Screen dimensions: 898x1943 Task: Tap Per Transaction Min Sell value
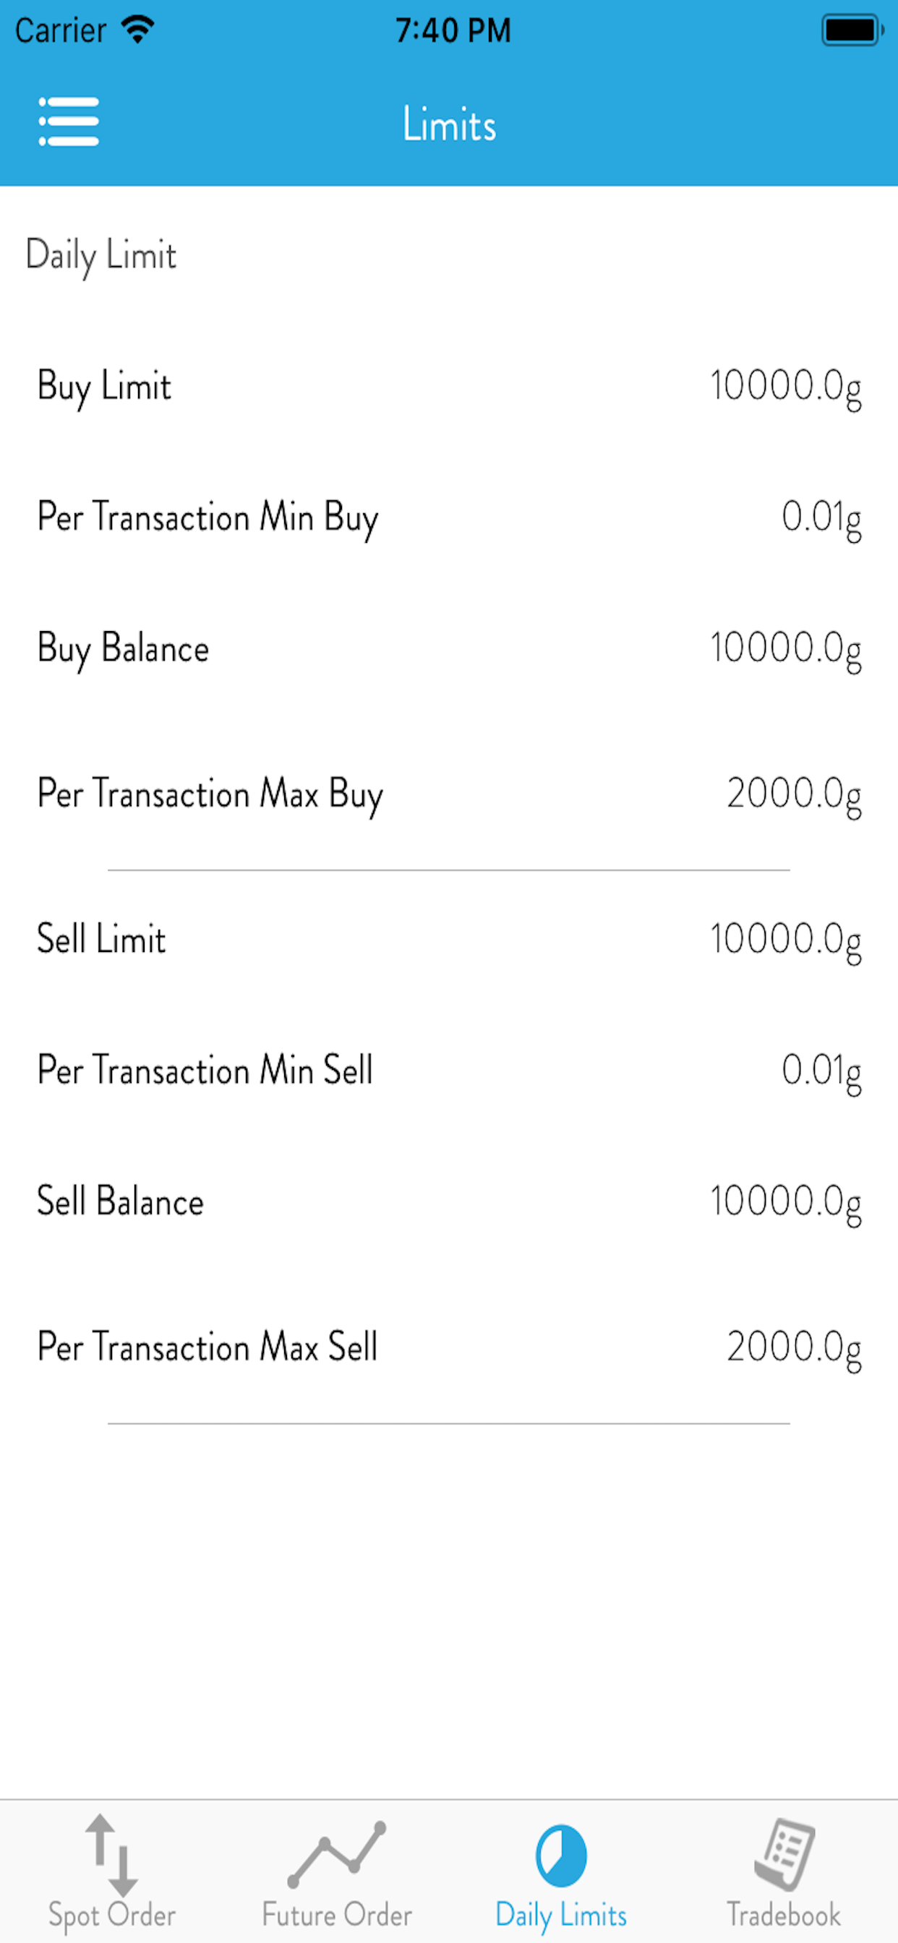click(821, 1072)
